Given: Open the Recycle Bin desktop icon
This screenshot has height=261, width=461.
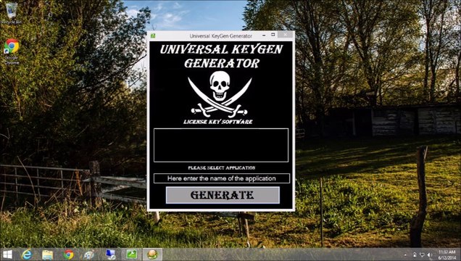Looking at the screenshot, I should pyautogui.click(x=12, y=14).
